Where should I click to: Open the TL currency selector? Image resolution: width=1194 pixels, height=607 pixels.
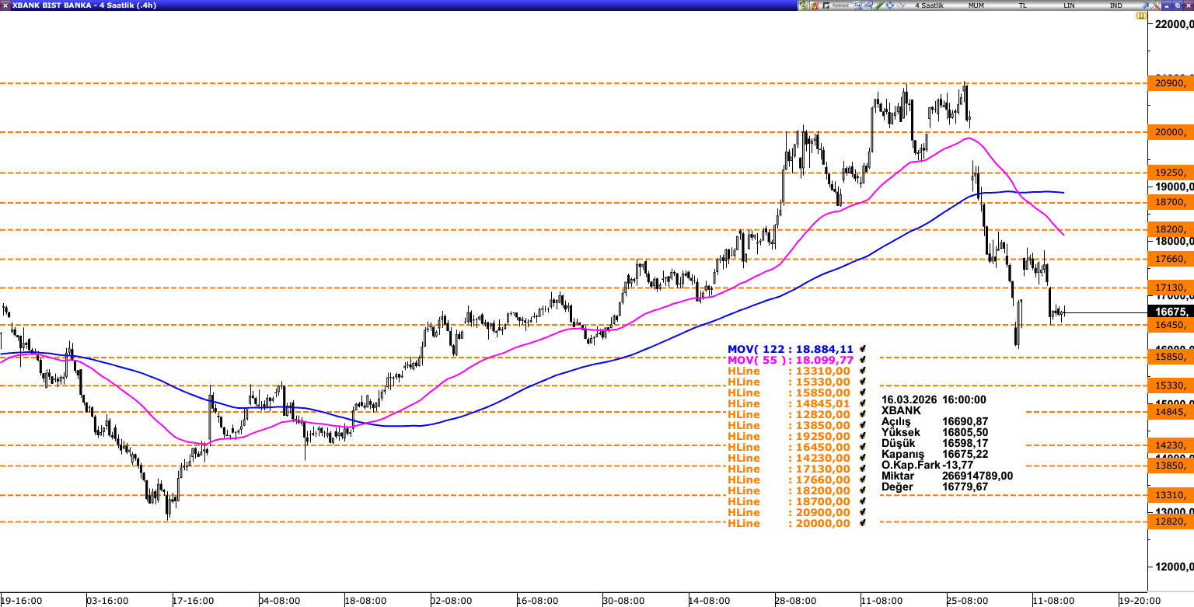[x=1022, y=5]
